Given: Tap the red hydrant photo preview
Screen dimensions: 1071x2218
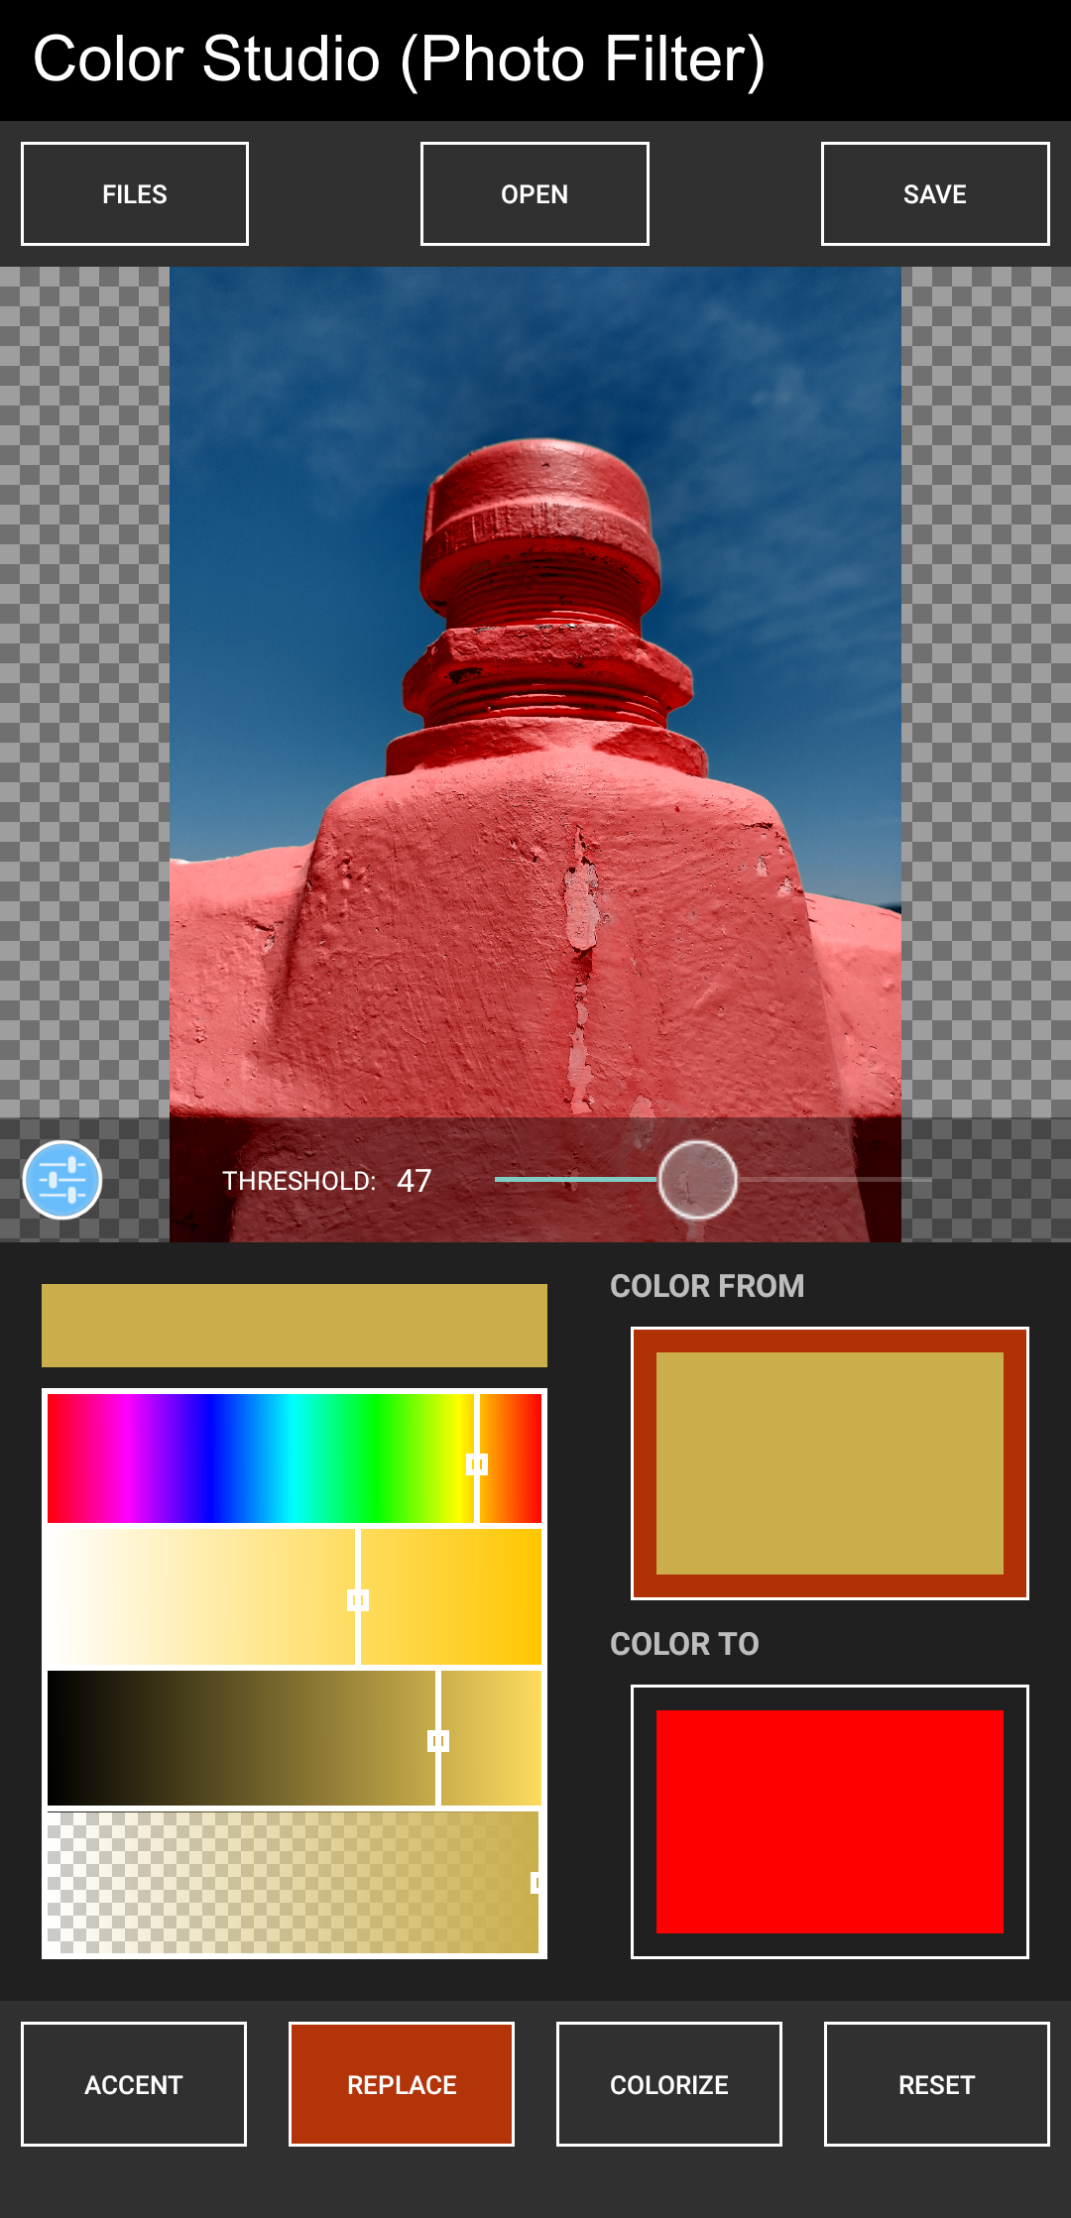Looking at the screenshot, I should 535,754.
